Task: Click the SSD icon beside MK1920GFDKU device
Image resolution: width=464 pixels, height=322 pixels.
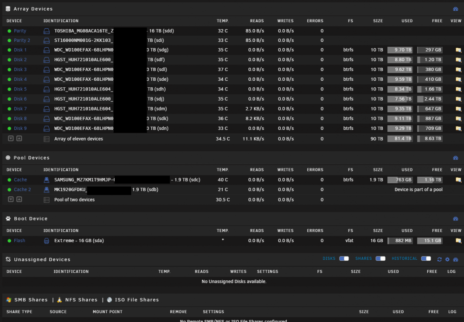Action: pyautogui.click(x=46, y=189)
